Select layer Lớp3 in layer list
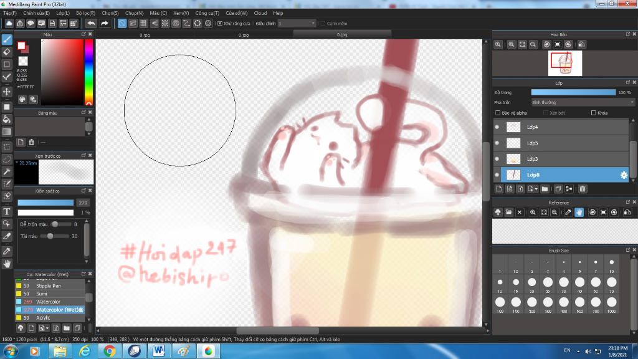The image size is (638, 359). tap(561, 159)
